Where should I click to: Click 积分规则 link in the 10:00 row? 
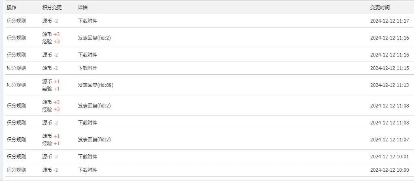coord(16,170)
